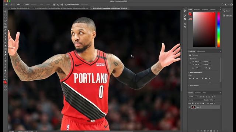The width and height of the screenshot is (236, 132).
Task: Select the Eraser tool
Action: point(6,45)
